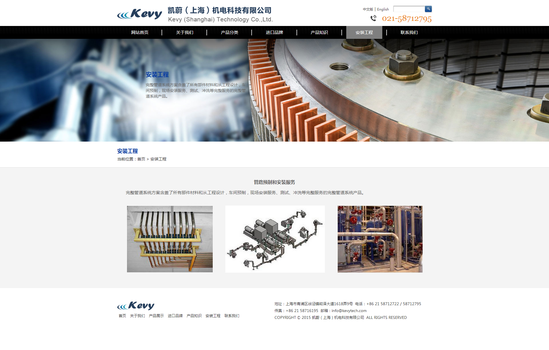Click the telephone icon beside the phone number
The image size is (549, 350).
pos(373,18)
